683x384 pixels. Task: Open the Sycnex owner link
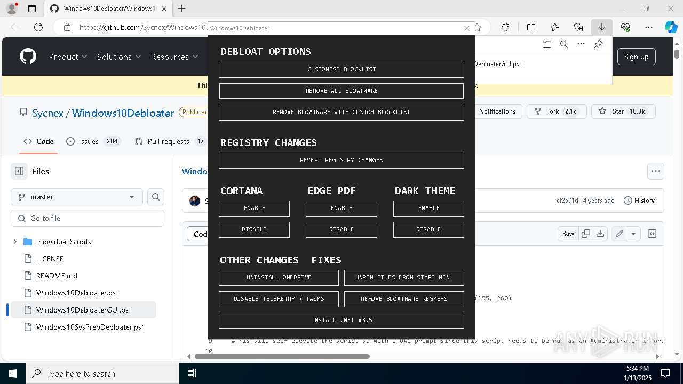click(47, 113)
